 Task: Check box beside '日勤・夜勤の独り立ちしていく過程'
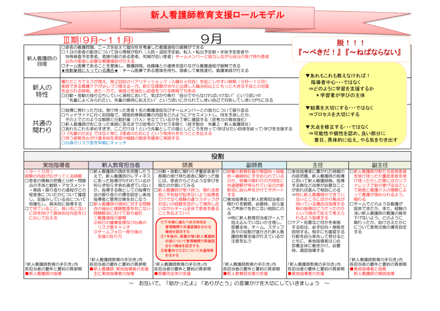click(x=63, y=95)
